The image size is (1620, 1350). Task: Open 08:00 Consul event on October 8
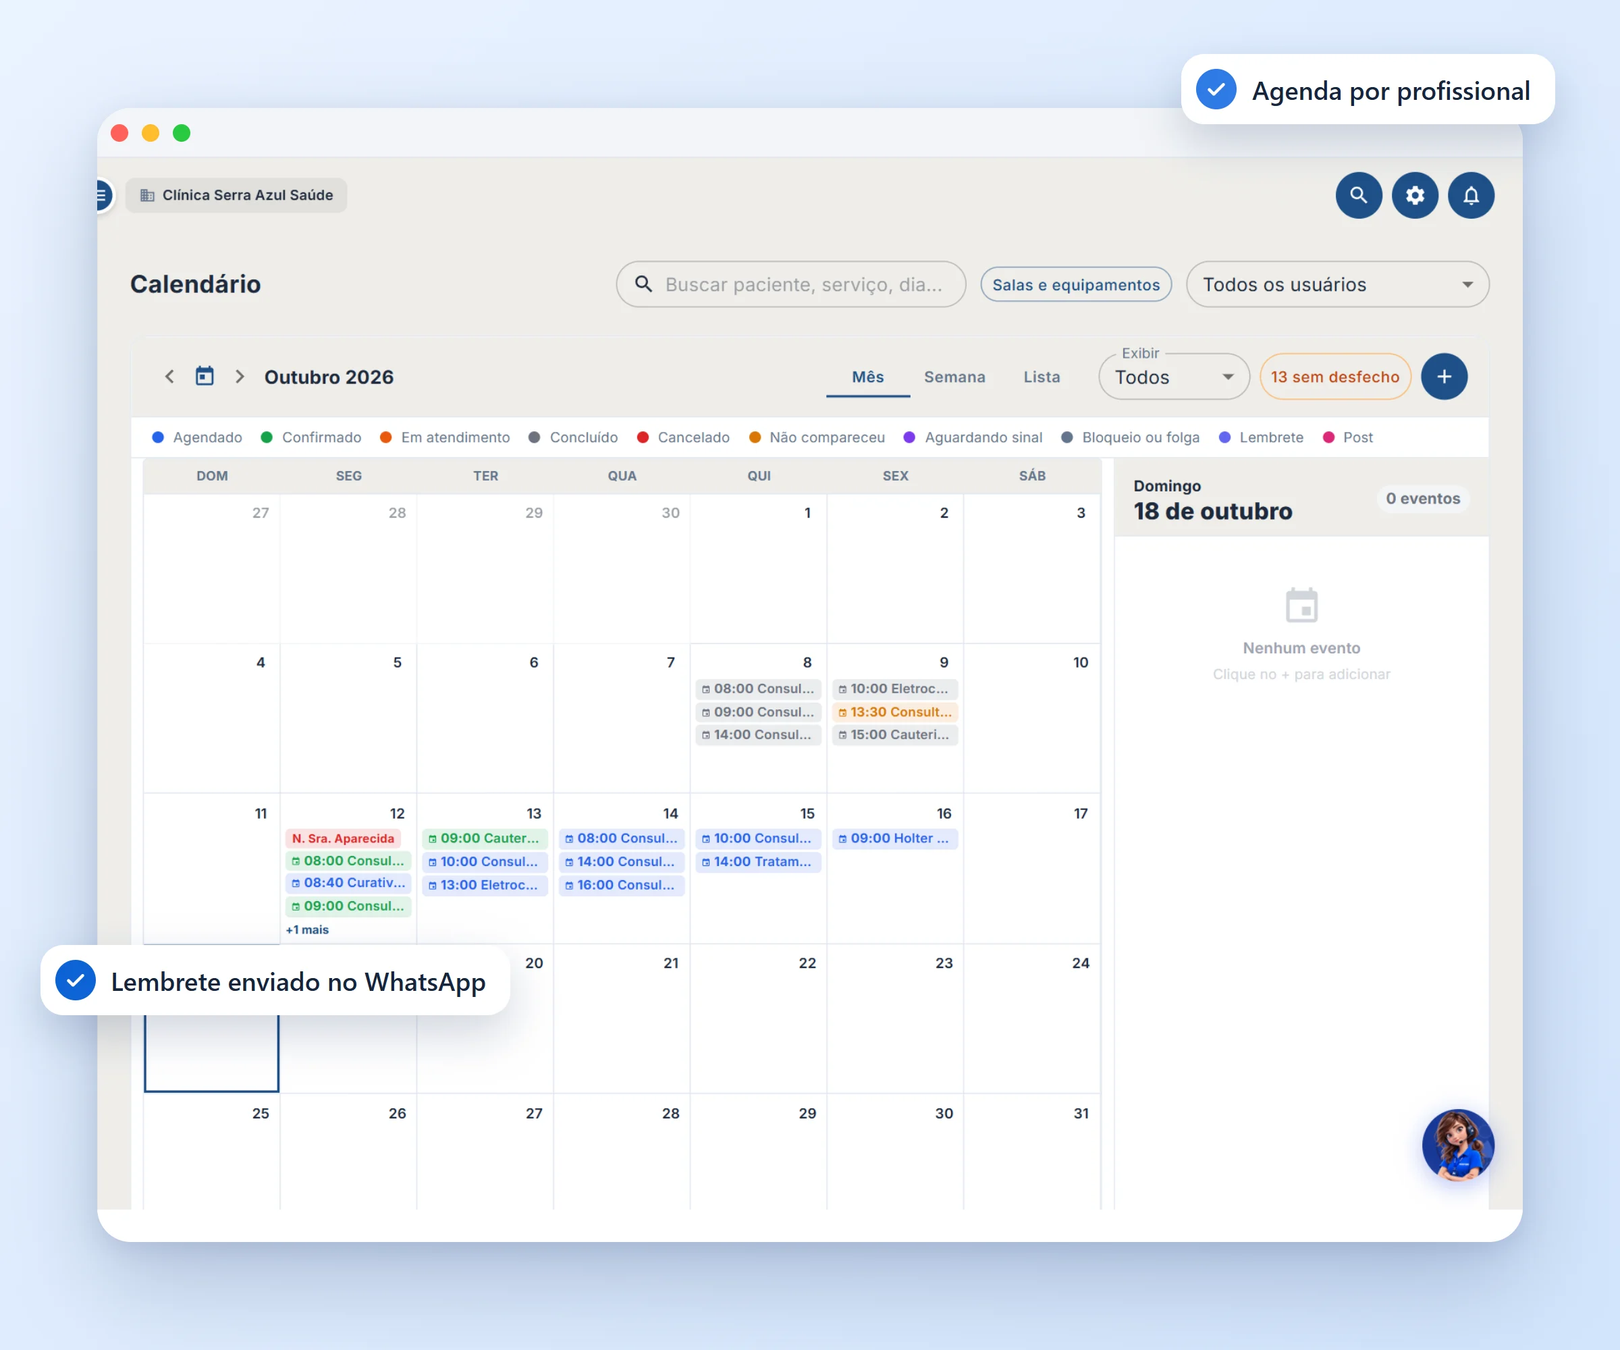click(x=758, y=689)
